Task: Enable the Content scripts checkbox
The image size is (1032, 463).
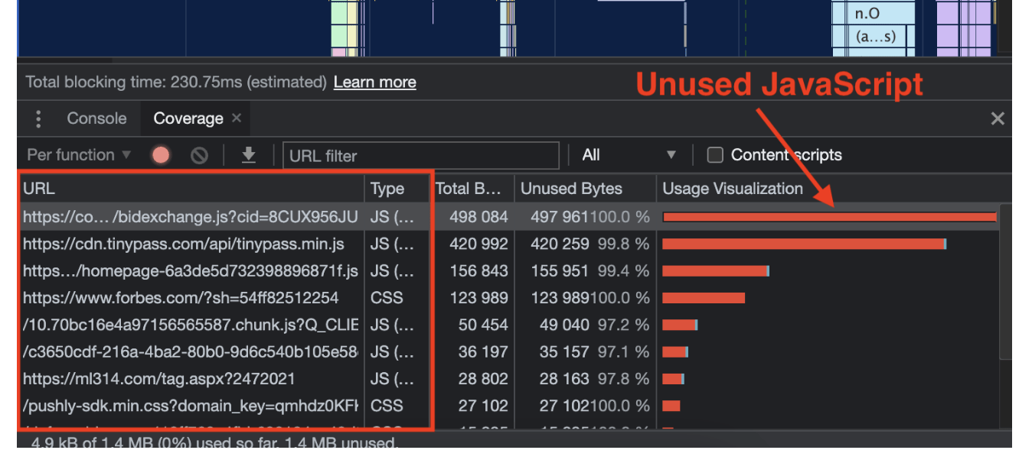Action: [715, 155]
